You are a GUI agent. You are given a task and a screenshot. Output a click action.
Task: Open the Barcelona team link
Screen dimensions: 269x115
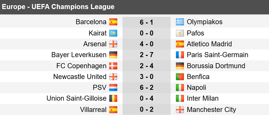click(91, 22)
